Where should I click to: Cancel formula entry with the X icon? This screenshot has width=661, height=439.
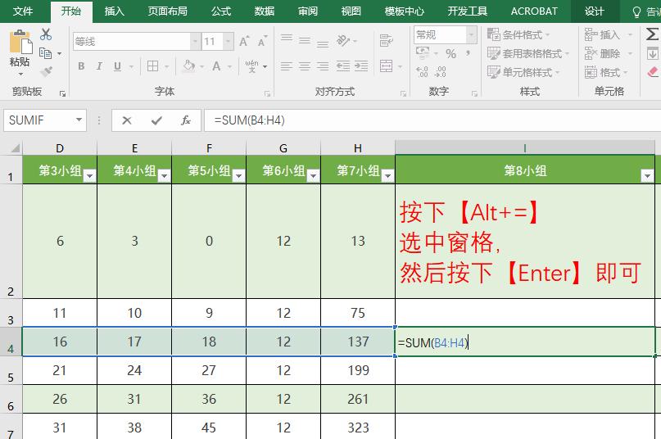pos(127,120)
